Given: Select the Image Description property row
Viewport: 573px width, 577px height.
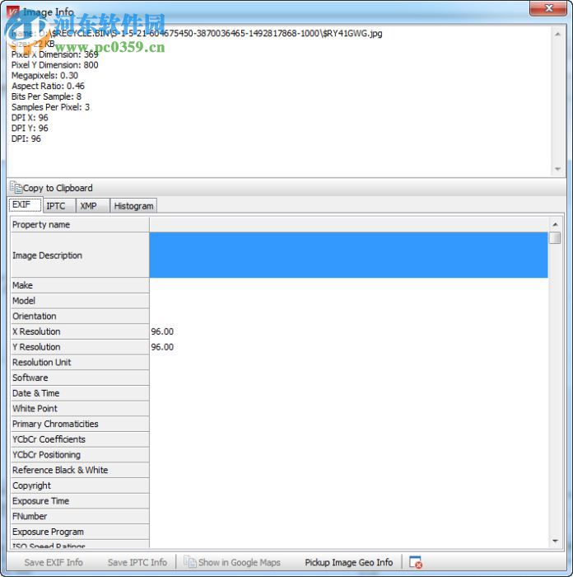Looking at the screenshot, I should click(x=80, y=255).
